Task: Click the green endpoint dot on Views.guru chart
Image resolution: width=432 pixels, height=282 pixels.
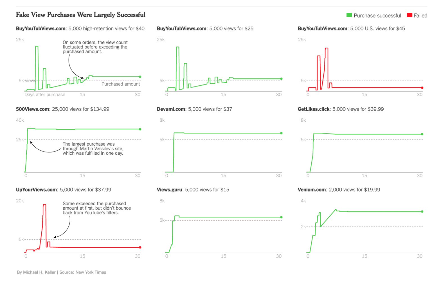Action: click(281, 217)
